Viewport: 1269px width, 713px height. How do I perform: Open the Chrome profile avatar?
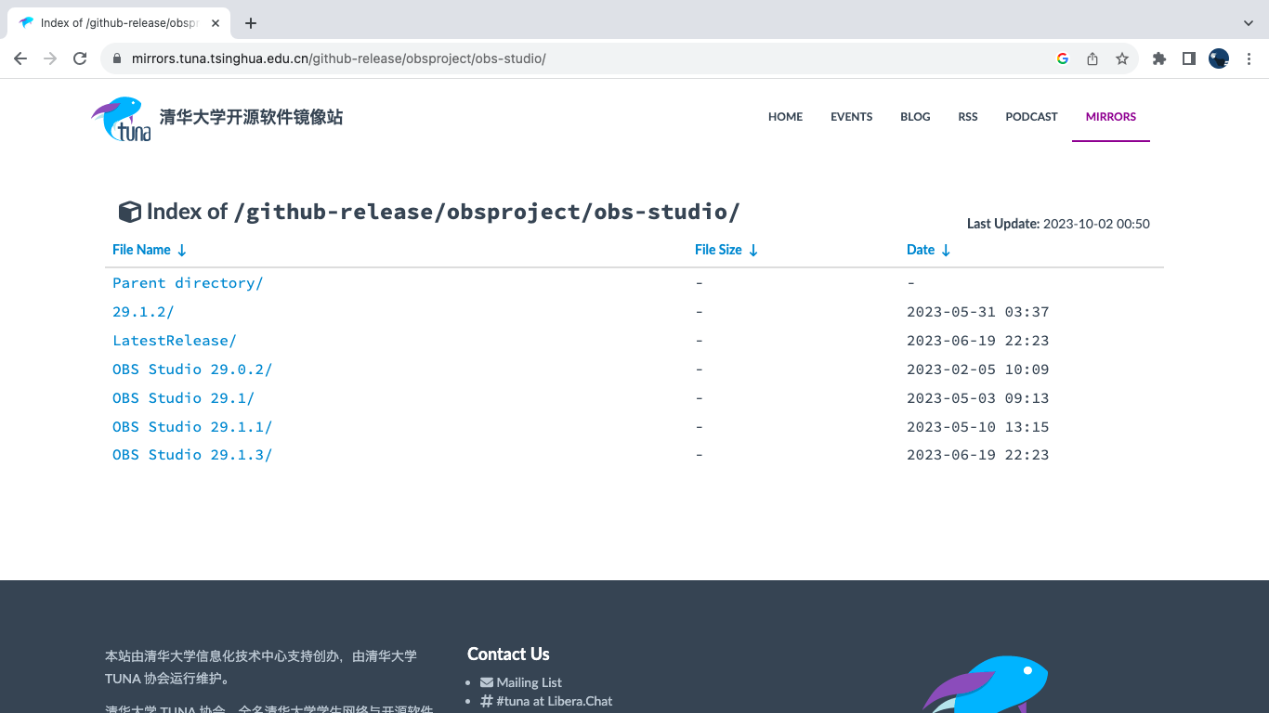pyautogui.click(x=1218, y=58)
